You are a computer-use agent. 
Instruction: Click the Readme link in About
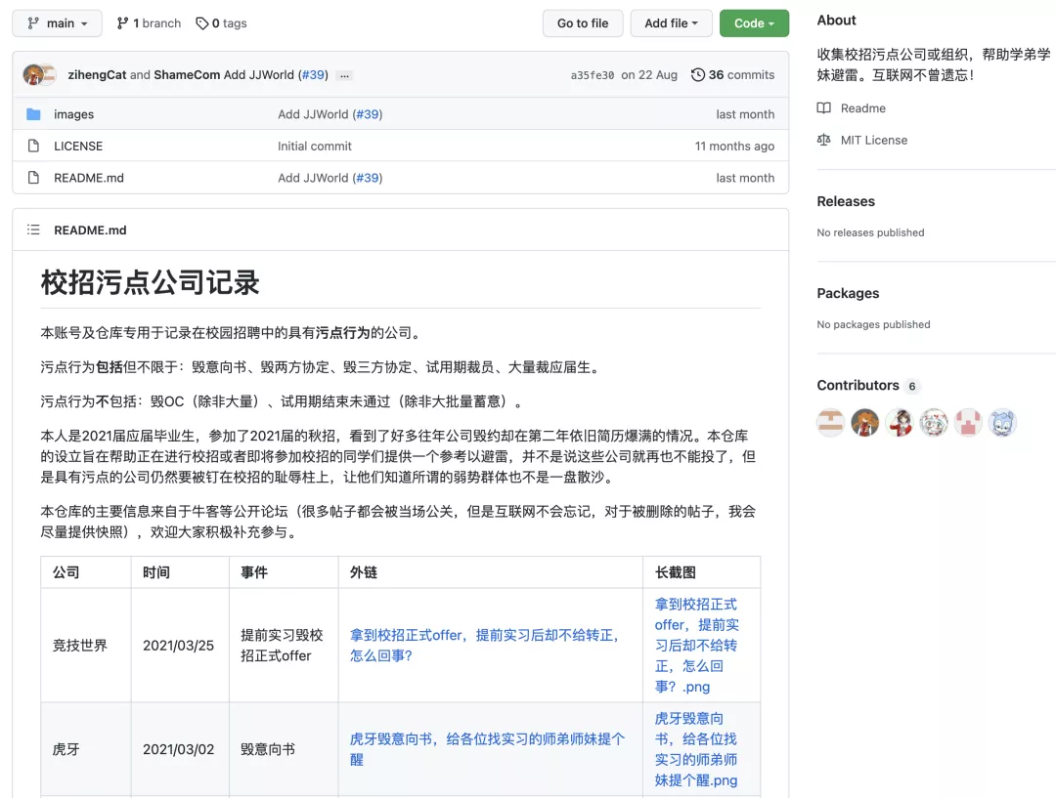click(862, 108)
